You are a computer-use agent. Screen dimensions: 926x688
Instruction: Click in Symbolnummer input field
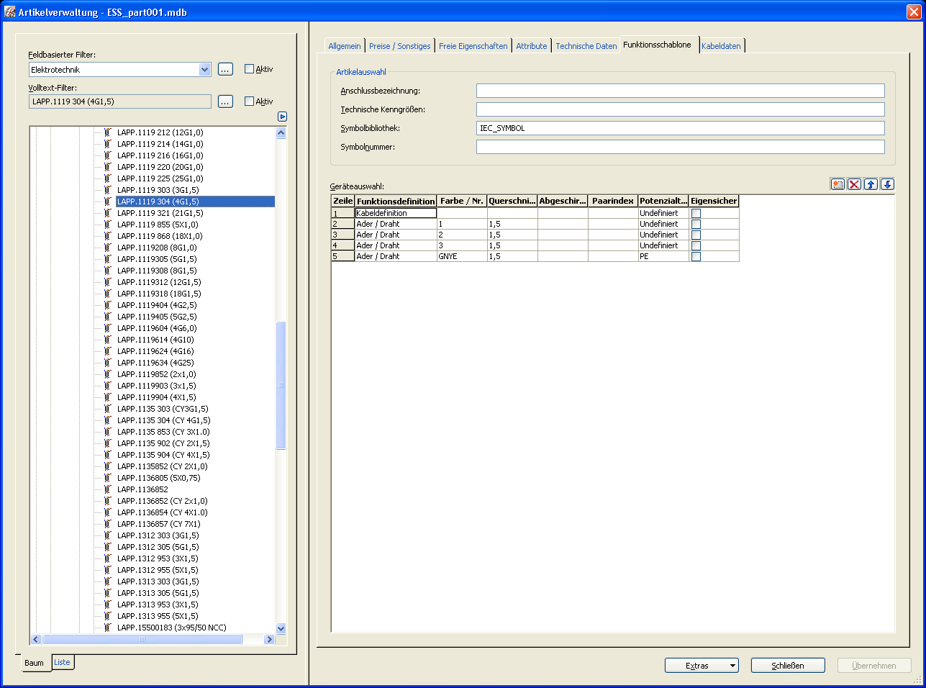[x=680, y=147]
